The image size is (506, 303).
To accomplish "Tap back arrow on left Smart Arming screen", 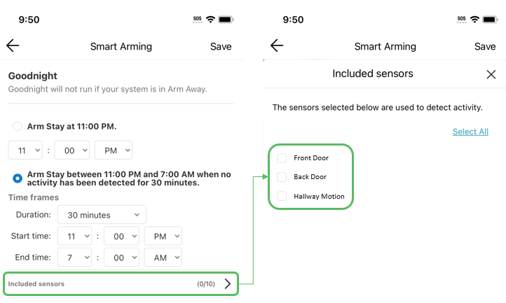I will [13, 45].
